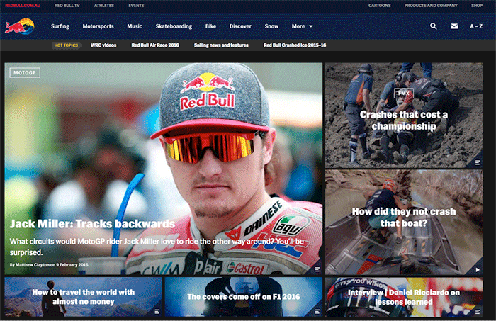496x321 pixels.
Task: Open Daniel Ricciardo interview story
Action: click(x=404, y=297)
